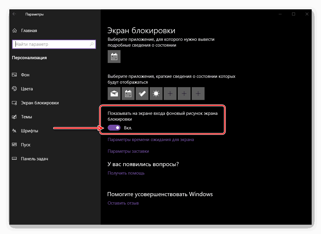Click the У вас появились вопросы? heading

143,164
